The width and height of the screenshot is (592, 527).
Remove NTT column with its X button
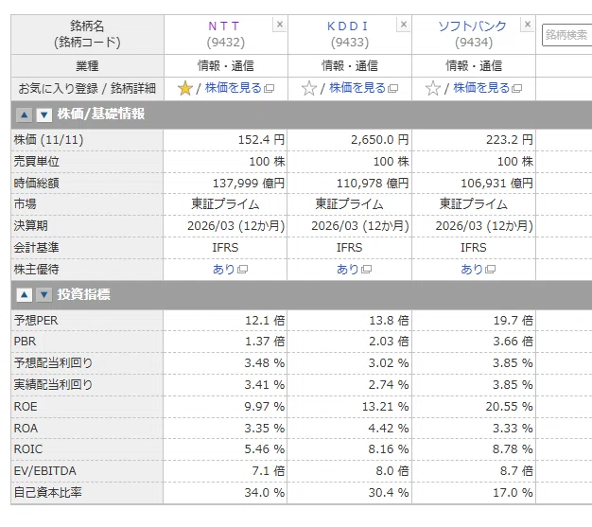(x=280, y=25)
